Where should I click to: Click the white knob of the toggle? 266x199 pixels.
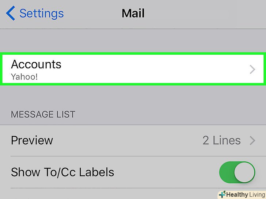(x=244, y=172)
